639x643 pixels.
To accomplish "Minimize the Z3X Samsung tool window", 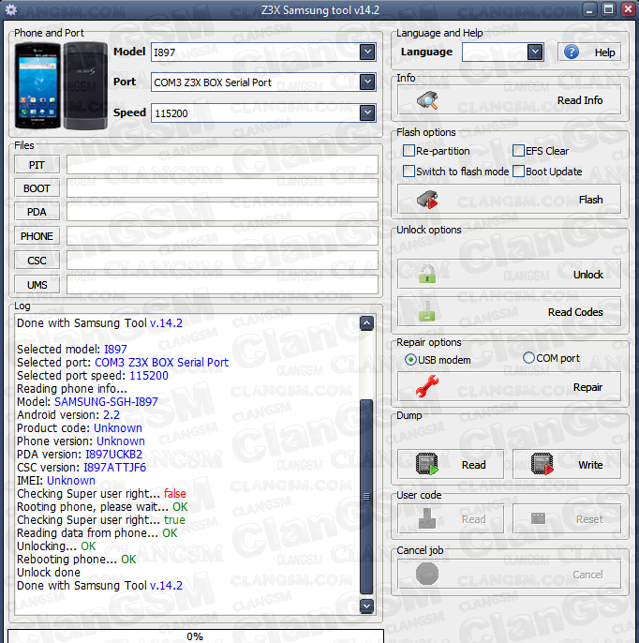I will [x=589, y=9].
